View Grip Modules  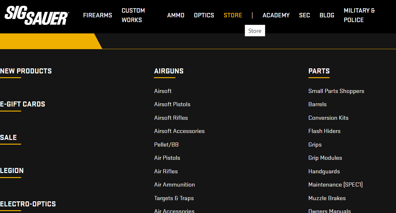(x=325, y=158)
